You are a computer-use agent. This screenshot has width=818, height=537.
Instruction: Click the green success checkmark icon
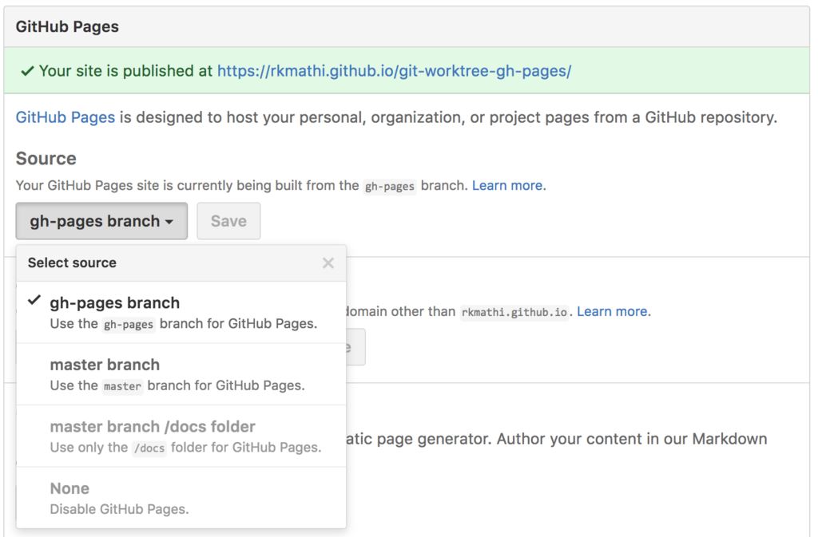pyautogui.click(x=27, y=71)
